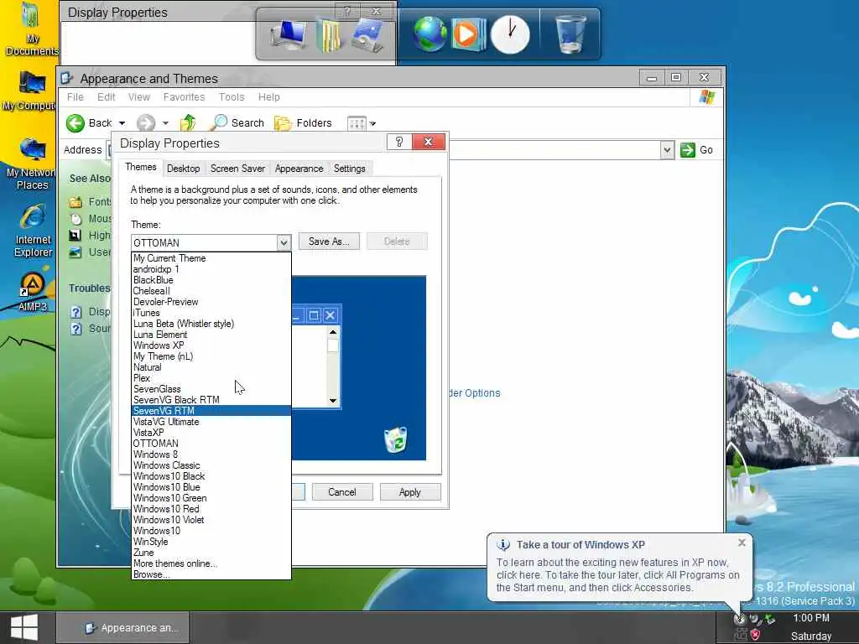Launch AIMP3 from the desktop
This screenshot has height=644, width=859.
[x=33, y=292]
